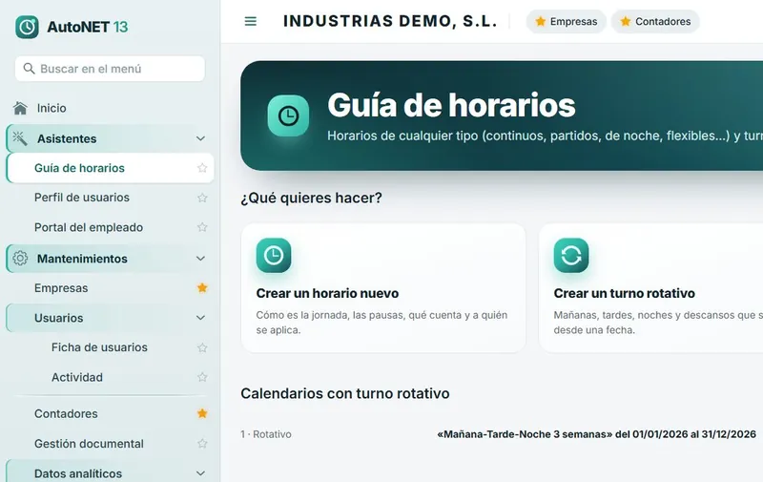Click the INDUSTRIAS DEMO, S.L. company title
The width and height of the screenshot is (763, 482).
[x=390, y=21]
